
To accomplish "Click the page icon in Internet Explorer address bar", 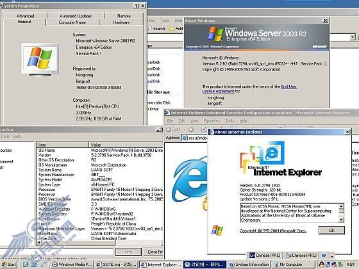I will 185,138.
